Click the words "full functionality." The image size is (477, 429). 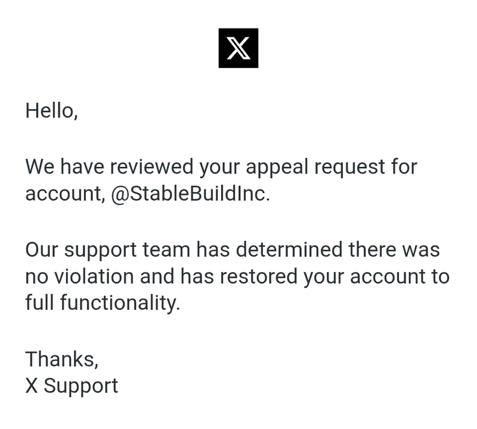(x=103, y=303)
